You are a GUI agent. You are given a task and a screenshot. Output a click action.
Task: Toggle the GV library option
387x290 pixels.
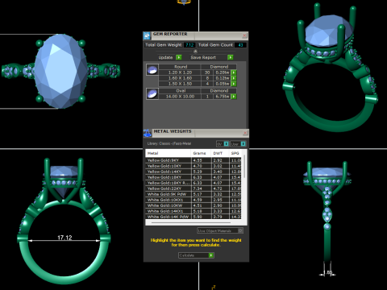point(223,144)
